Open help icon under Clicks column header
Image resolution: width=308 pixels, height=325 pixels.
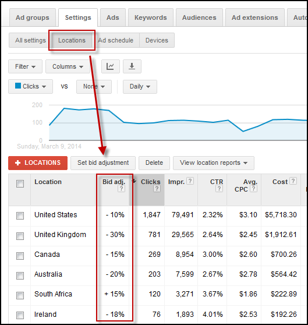point(157,189)
